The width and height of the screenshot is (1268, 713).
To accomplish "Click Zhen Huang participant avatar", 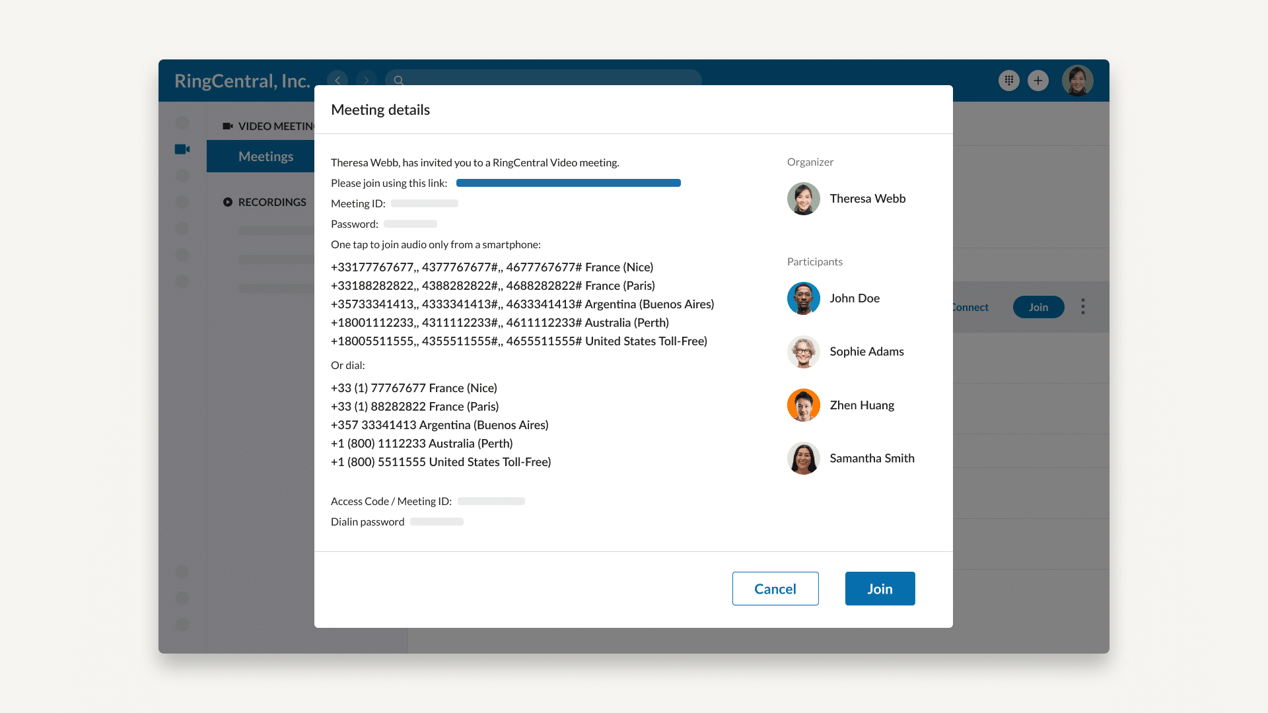I will pyautogui.click(x=804, y=405).
